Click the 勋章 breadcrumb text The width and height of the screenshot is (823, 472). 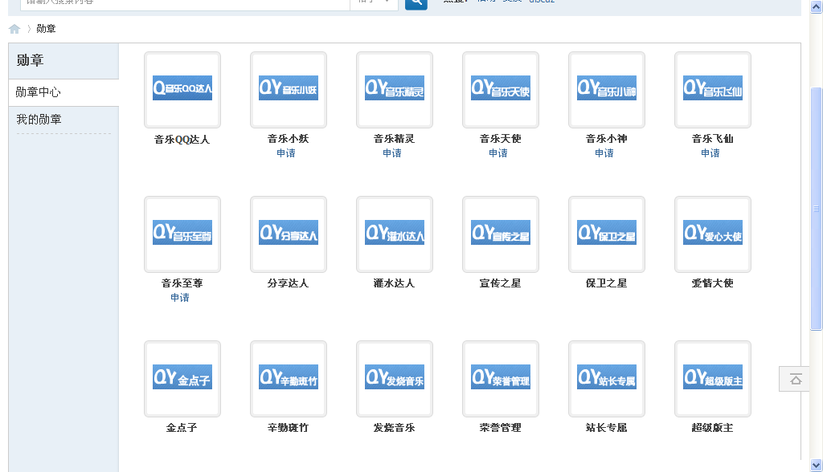46,29
